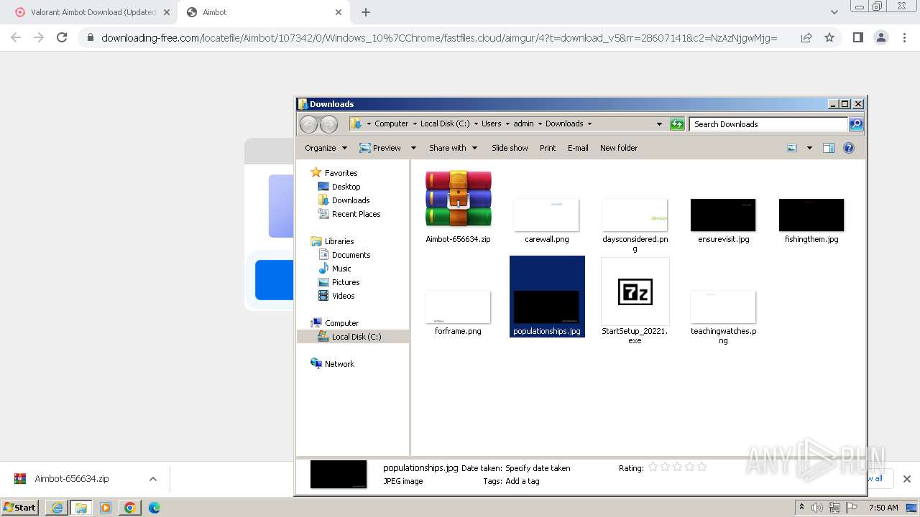Open Pictures library

point(346,282)
